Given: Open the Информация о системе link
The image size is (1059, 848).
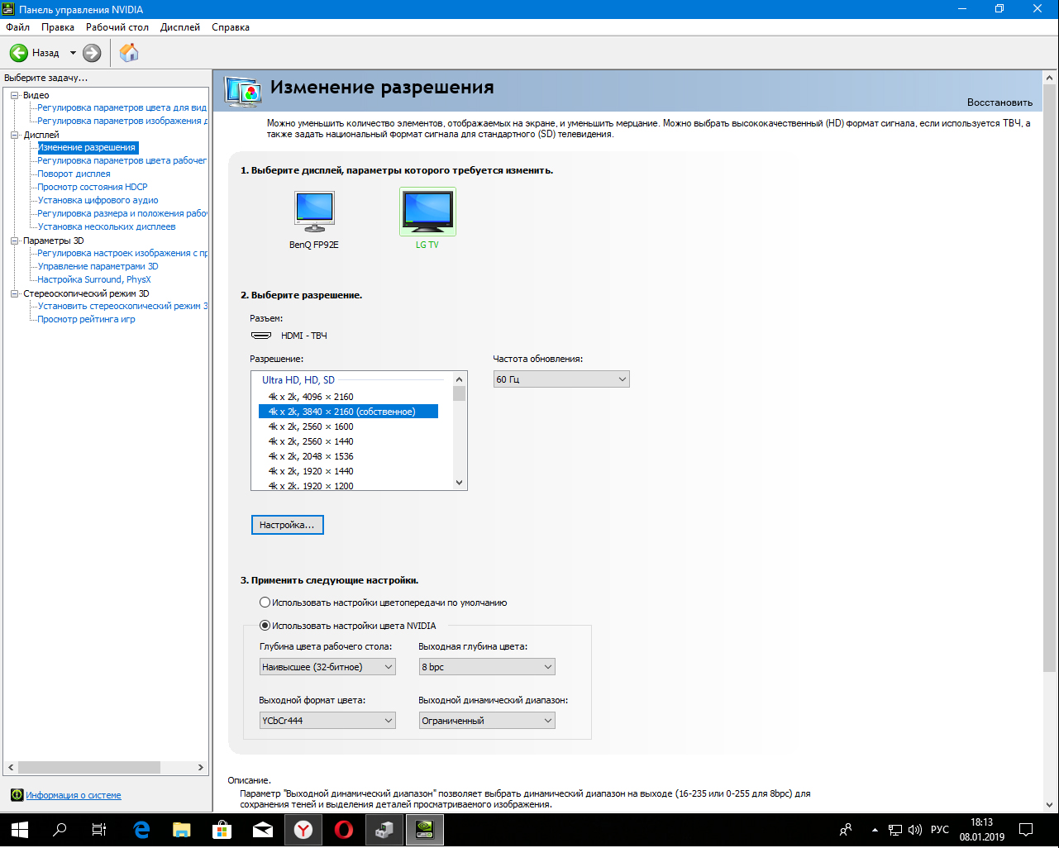Looking at the screenshot, I should (73, 795).
